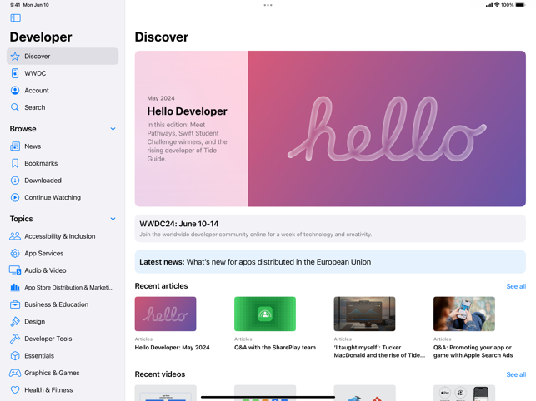Select Continue Watching in sidebar

coord(63,198)
